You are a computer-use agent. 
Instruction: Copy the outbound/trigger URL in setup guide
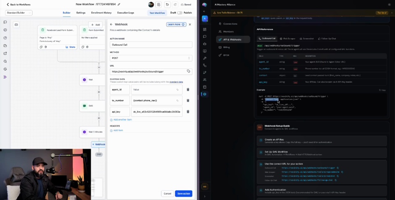point(338,168)
